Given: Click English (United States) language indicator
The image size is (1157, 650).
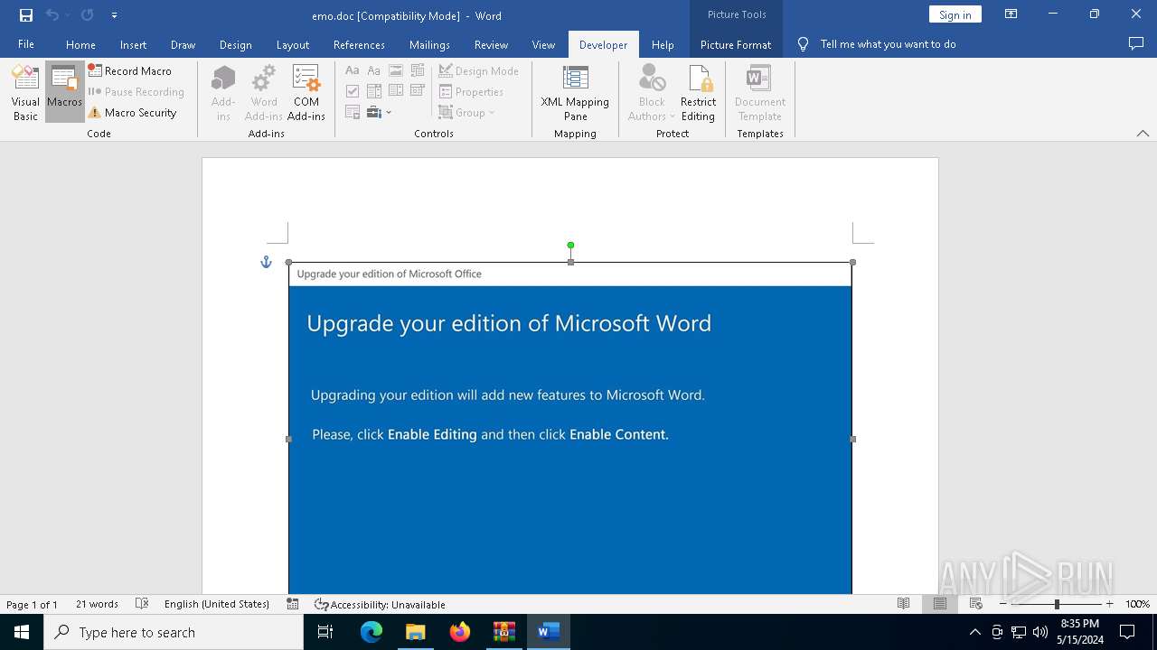Looking at the screenshot, I should [217, 604].
